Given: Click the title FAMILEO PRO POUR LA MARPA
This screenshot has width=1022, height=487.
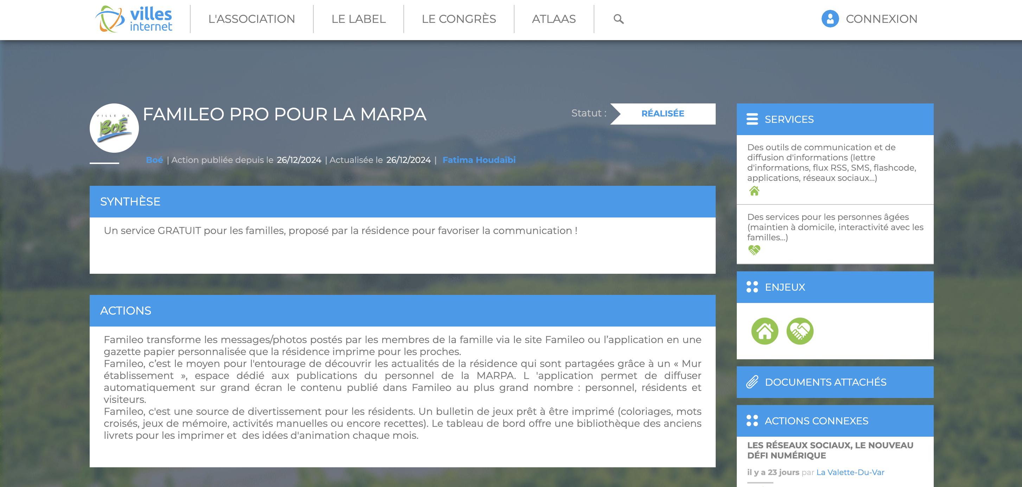Looking at the screenshot, I should click(284, 114).
